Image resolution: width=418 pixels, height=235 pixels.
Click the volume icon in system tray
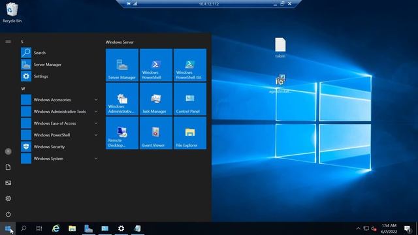pyautogui.click(x=374, y=228)
